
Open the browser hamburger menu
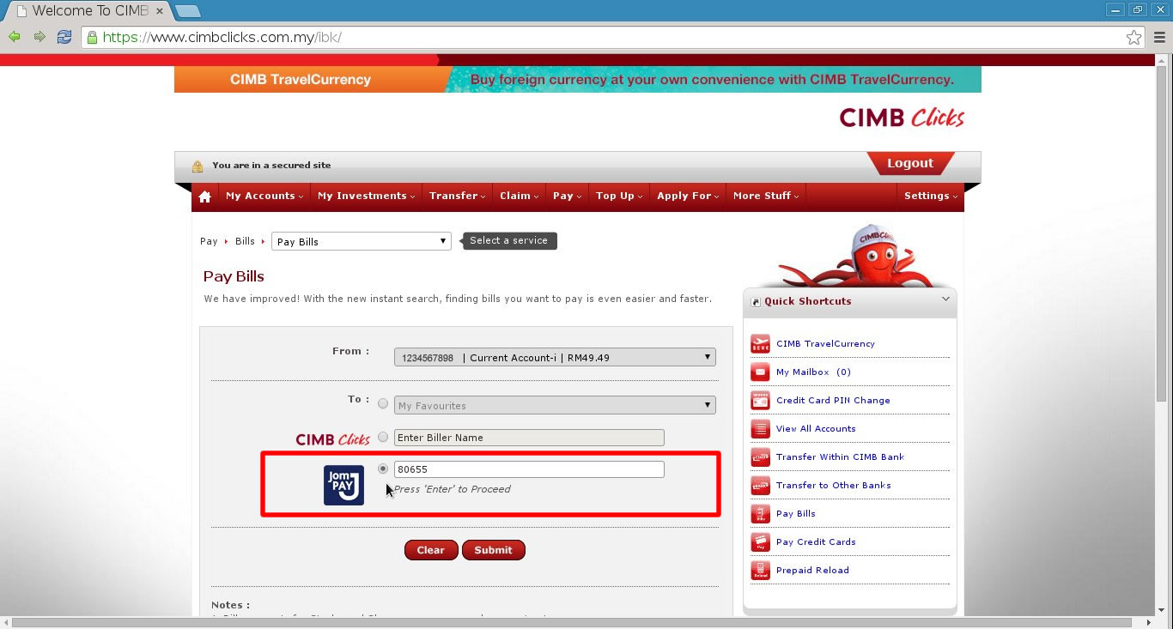click(1160, 37)
